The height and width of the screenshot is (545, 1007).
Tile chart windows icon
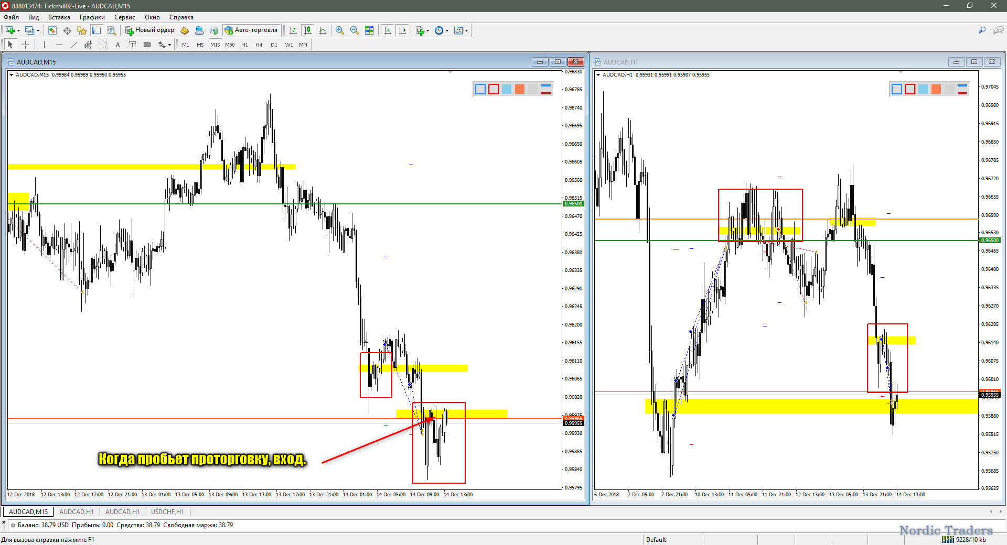point(369,30)
